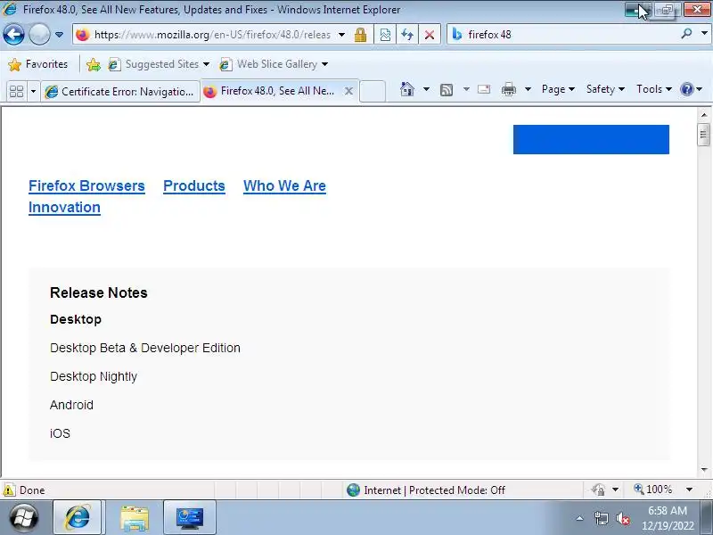The image size is (713, 535).
Task: Toggle the Compatibility View icon
Action: click(385, 35)
